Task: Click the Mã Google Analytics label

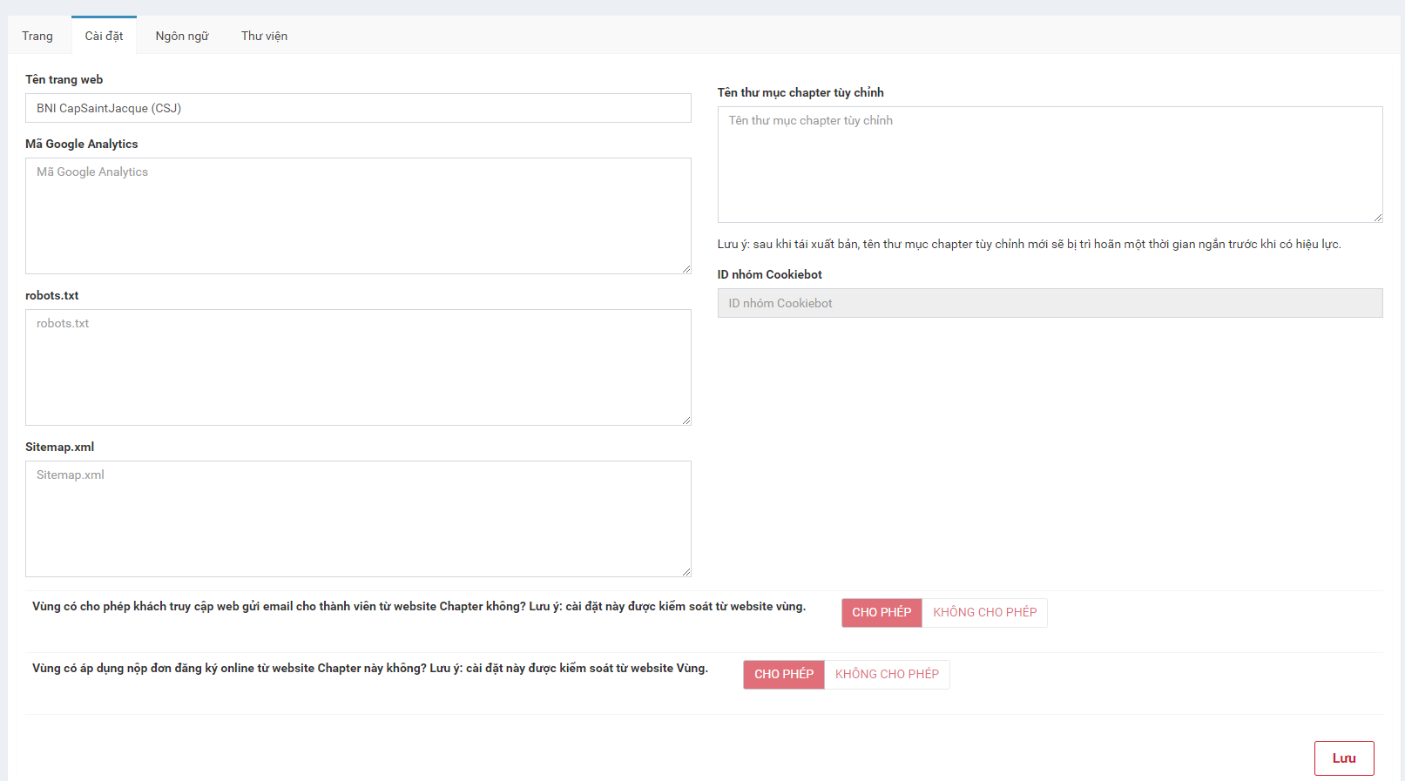Action: click(x=82, y=144)
